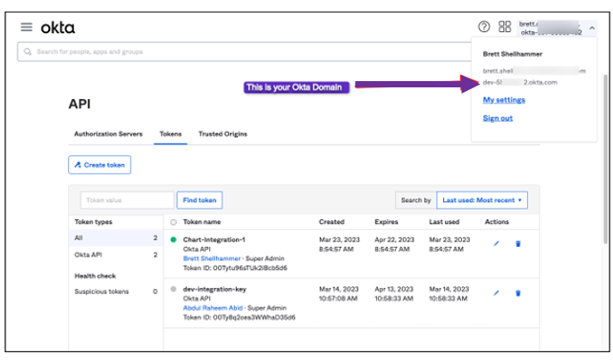This screenshot has height=361, width=613.
Task: Click the Create token button
Action: click(x=100, y=165)
